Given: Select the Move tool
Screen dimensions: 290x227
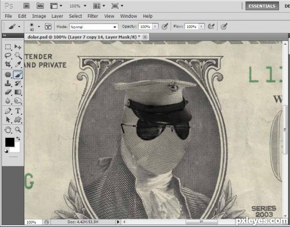Looking at the screenshot, I should coord(18,47).
